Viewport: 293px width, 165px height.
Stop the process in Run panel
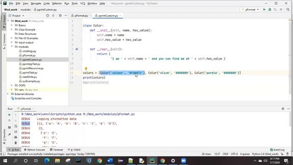coord(9,120)
